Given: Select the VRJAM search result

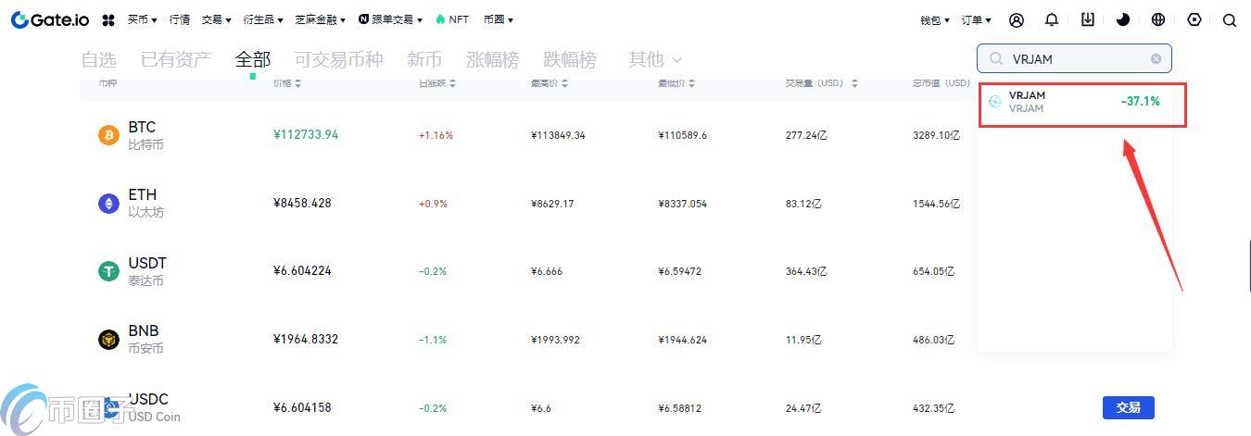Looking at the screenshot, I should 1081,102.
